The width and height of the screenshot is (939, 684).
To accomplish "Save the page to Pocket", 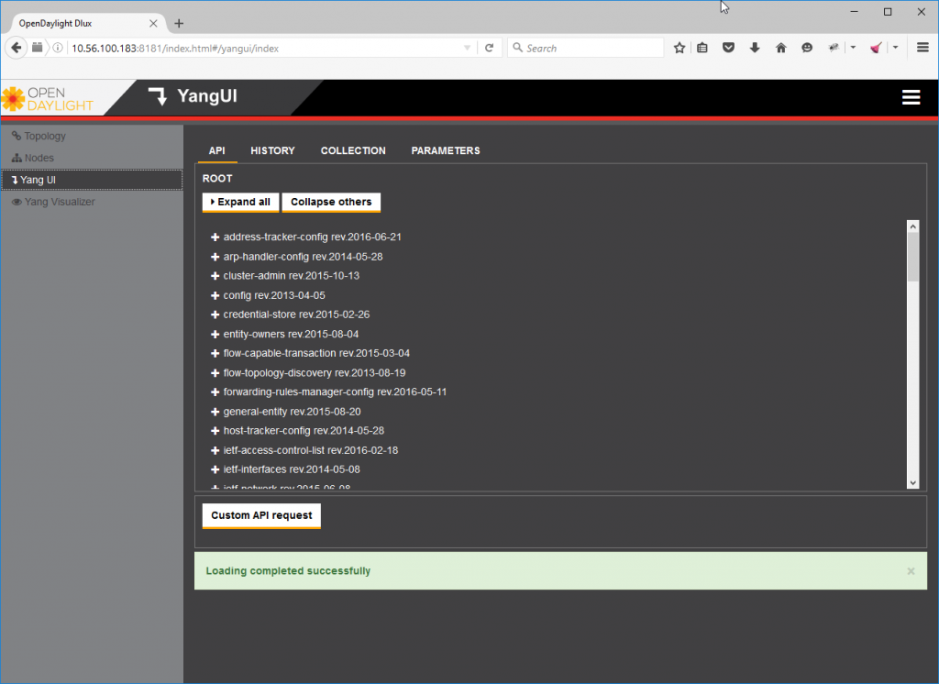I will 728,47.
